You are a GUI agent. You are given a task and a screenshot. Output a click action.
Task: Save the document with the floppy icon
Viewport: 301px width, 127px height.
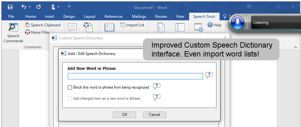(10, 7)
